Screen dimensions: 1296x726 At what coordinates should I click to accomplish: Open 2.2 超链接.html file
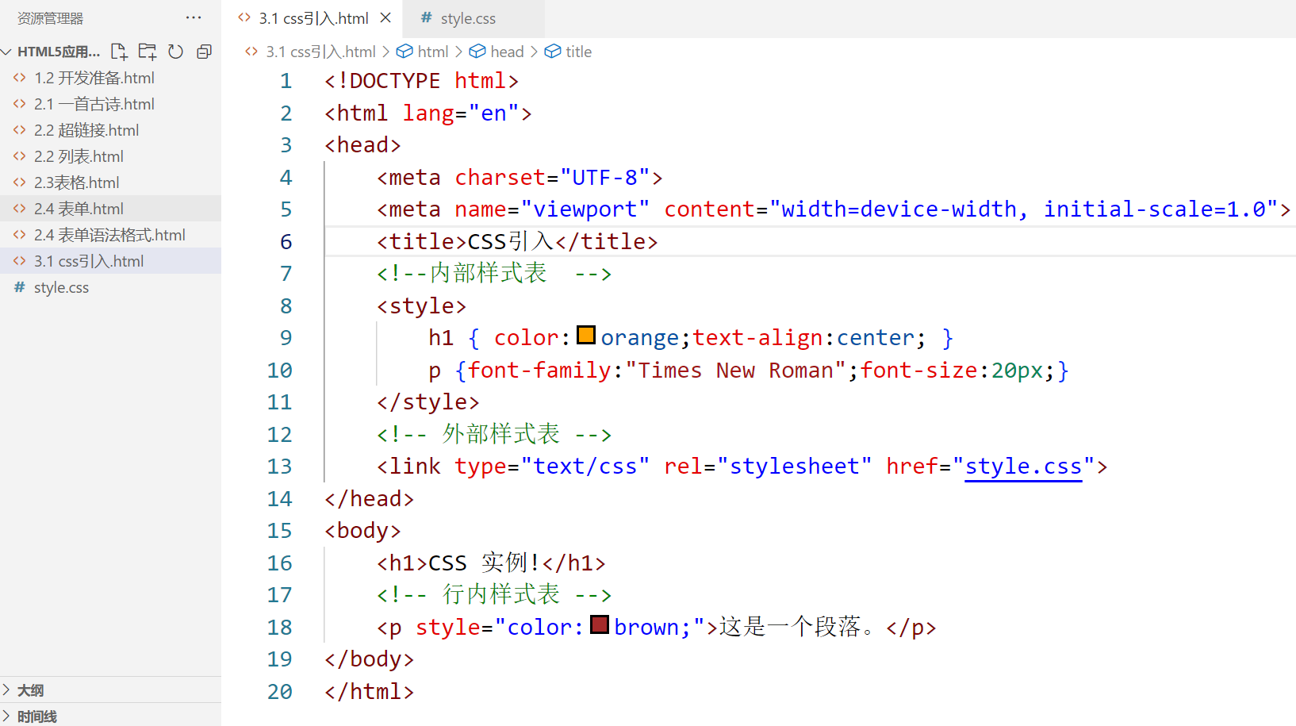(86, 130)
